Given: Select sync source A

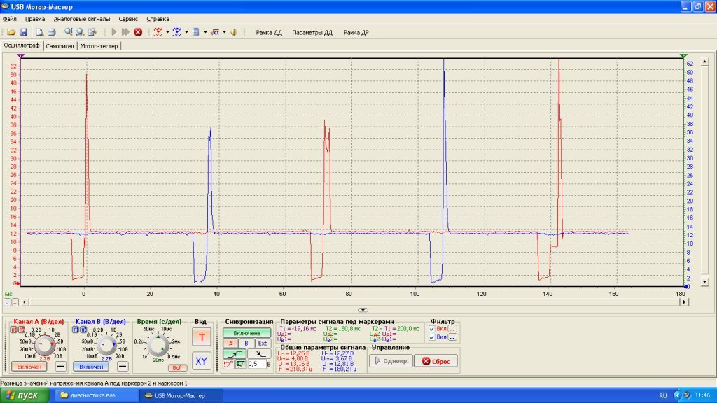Looking at the screenshot, I should (231, 343).
